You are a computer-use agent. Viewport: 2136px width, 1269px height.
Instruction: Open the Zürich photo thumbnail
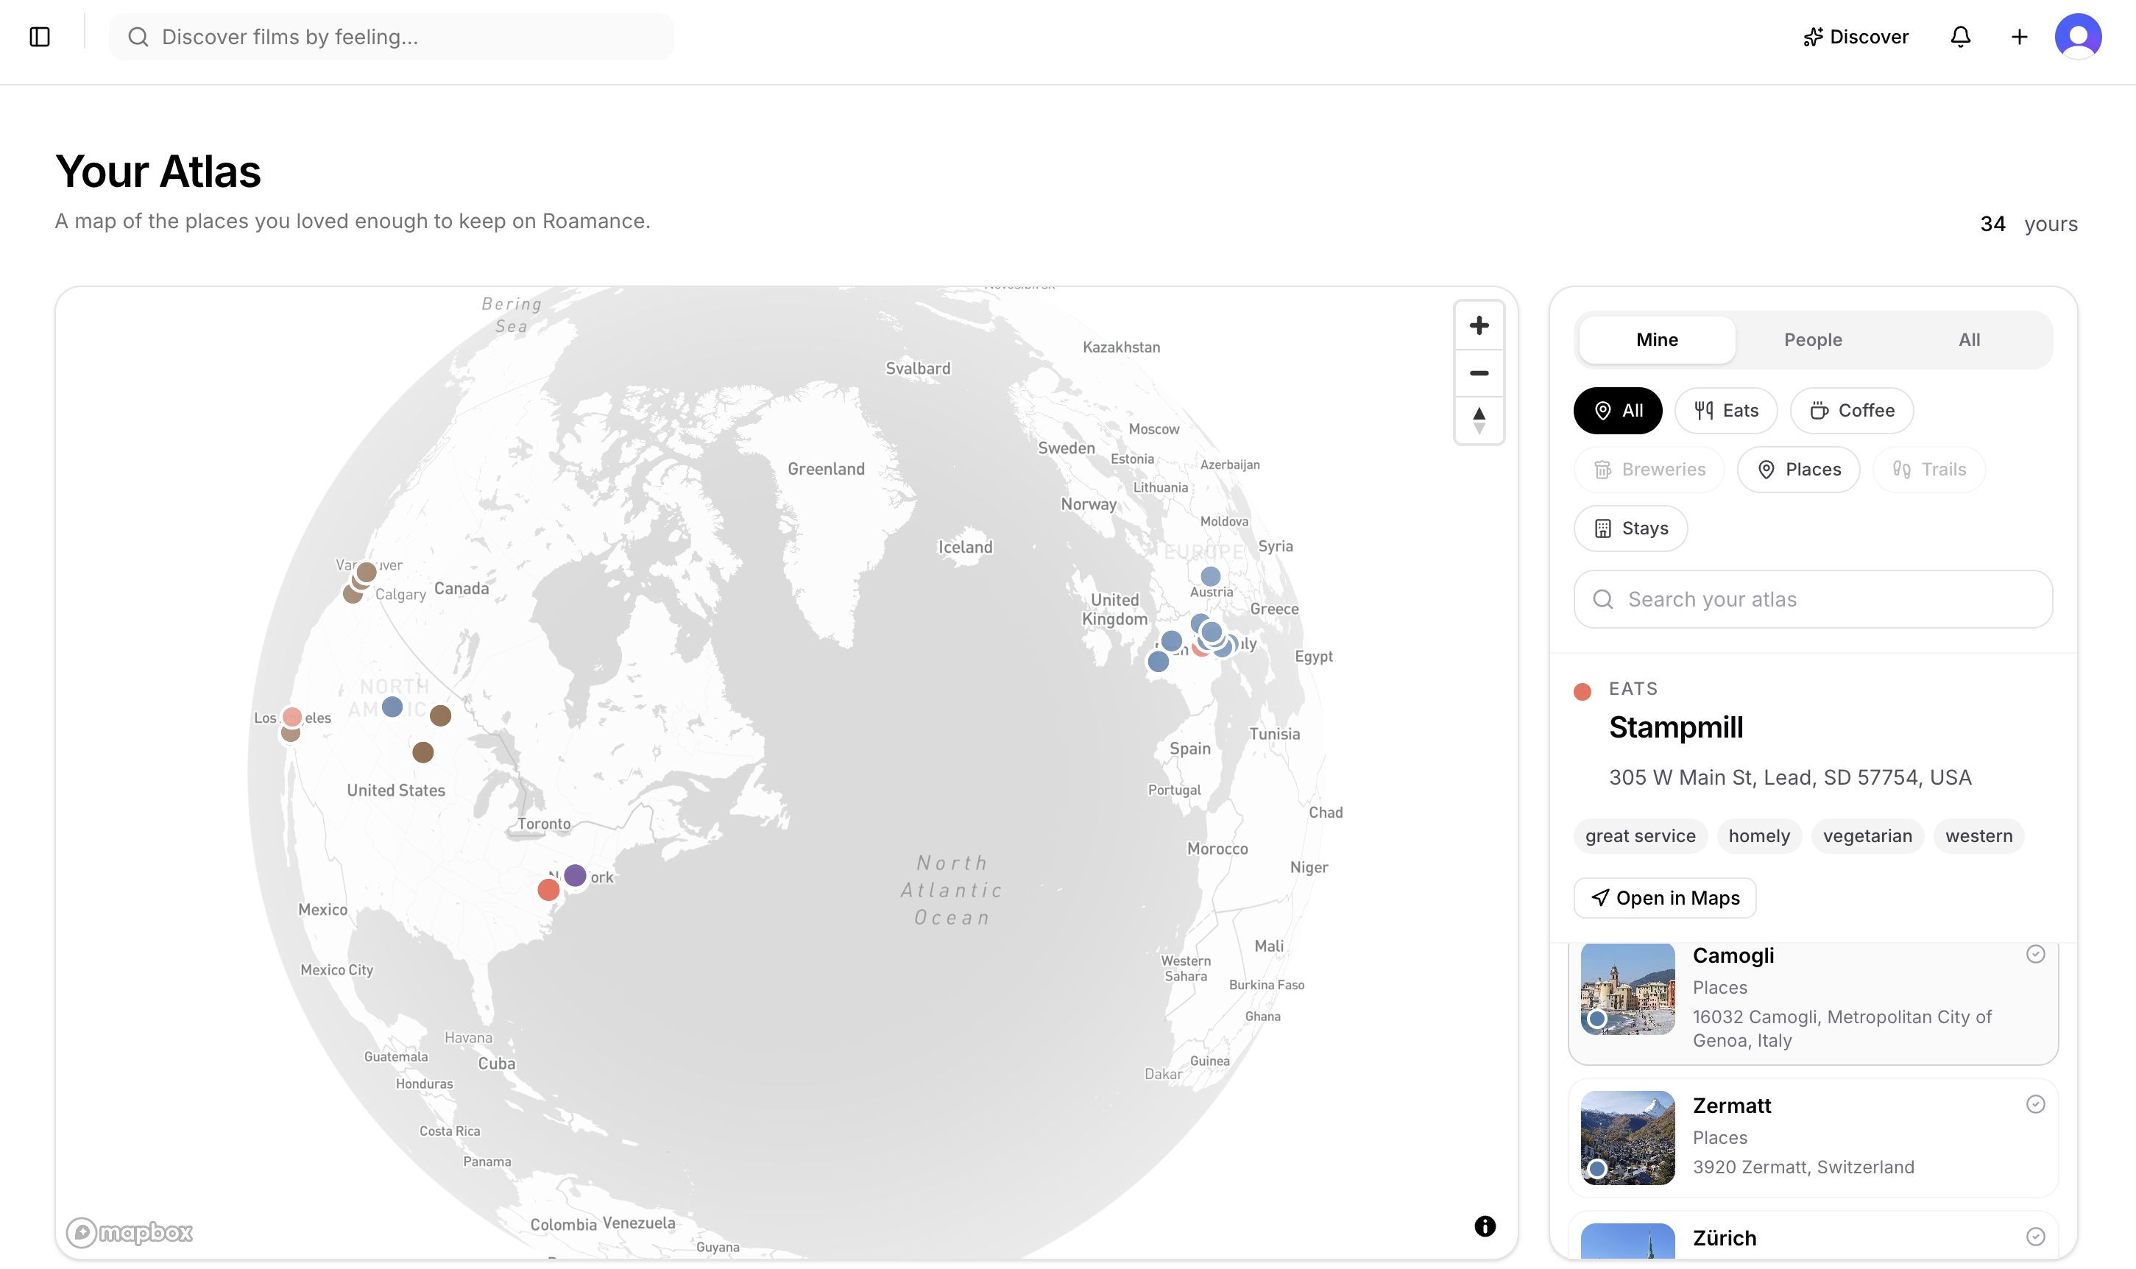coord(1627,1241)
